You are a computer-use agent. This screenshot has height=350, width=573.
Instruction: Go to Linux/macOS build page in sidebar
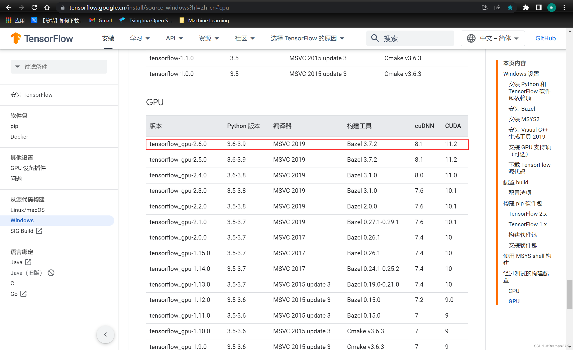pos(28,210)
